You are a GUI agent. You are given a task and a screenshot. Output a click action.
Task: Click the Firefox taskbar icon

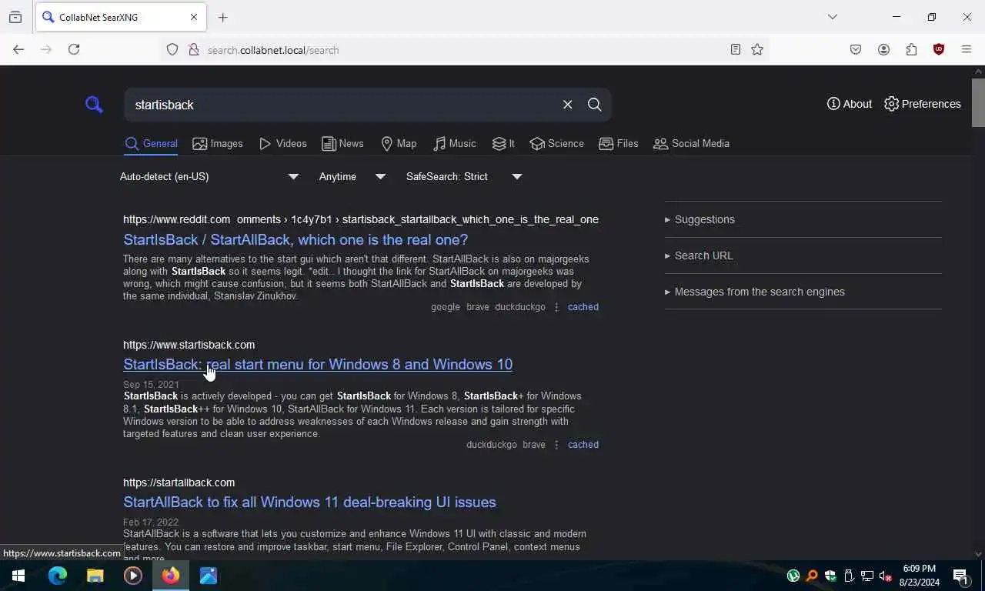(171, 576)
